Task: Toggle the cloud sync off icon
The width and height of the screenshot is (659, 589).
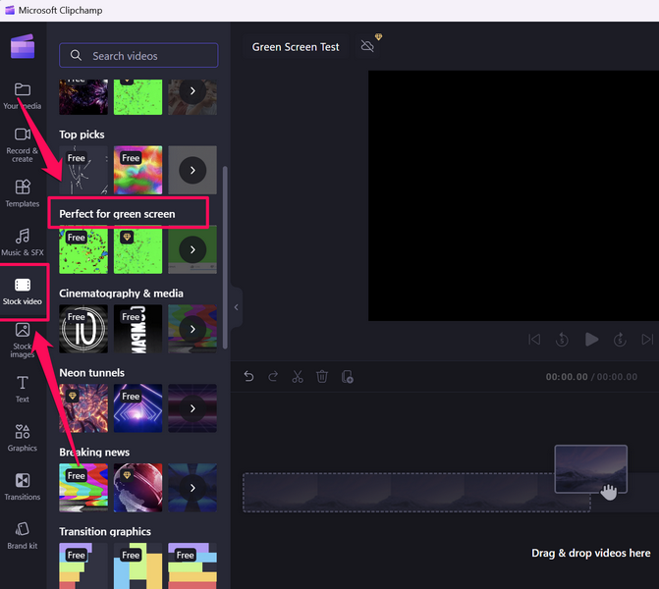Action: 367,46
